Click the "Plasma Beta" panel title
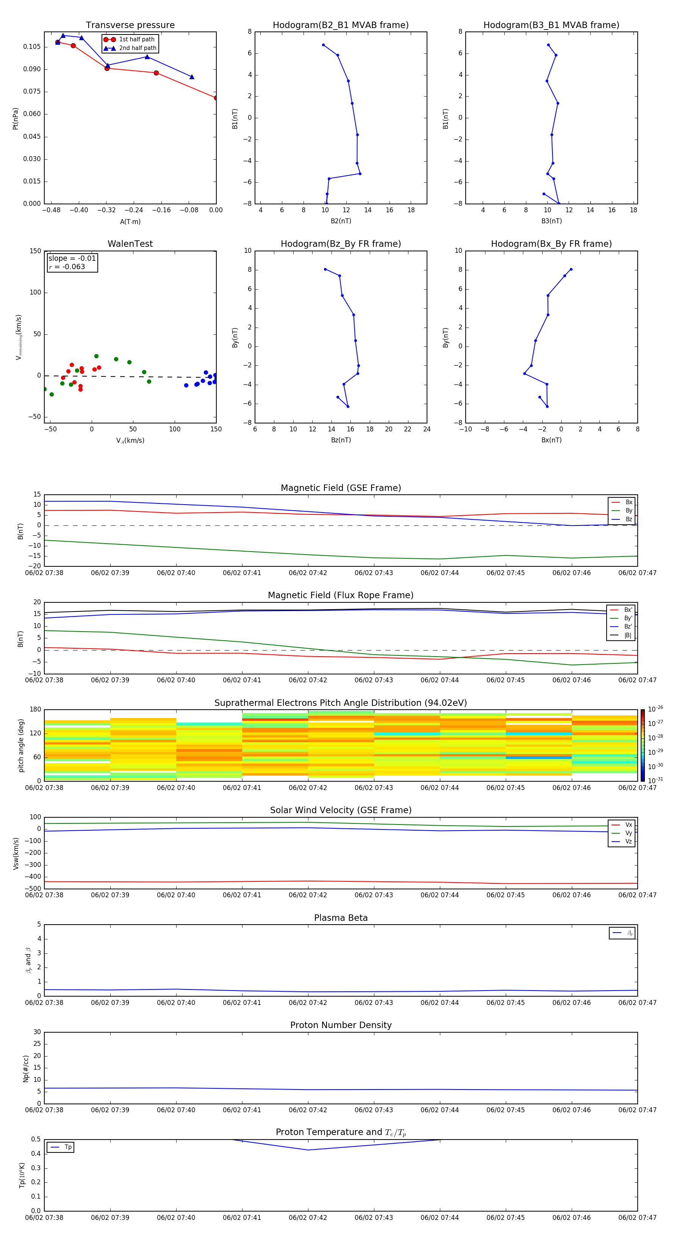Image resolution: width=682 pixels, height=1251 pixels. click(341, 918)
